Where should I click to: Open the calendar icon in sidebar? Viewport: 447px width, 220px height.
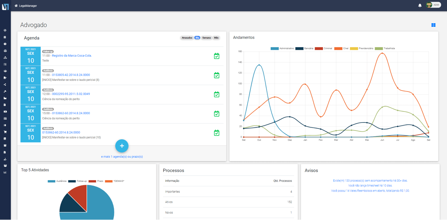click(5, 37)
